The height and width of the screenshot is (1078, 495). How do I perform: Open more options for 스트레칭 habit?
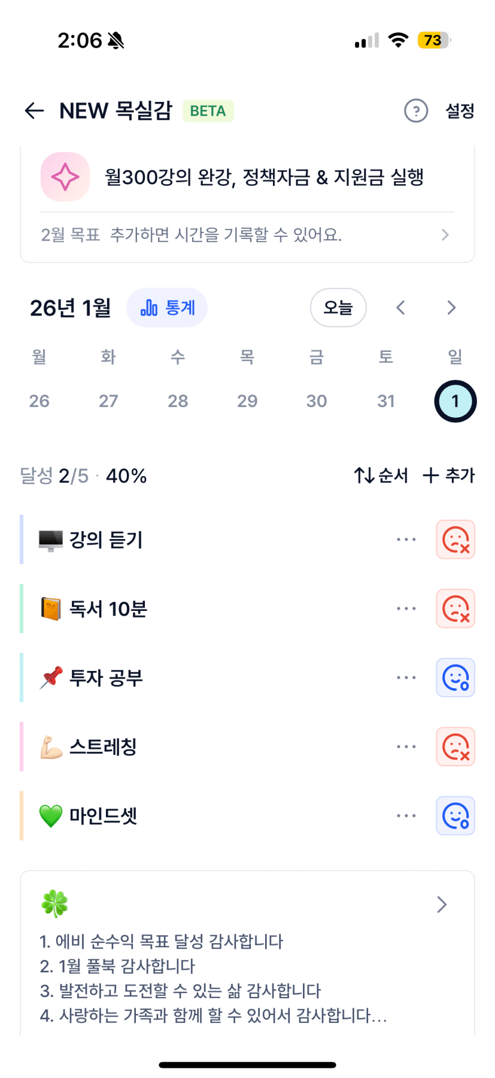406,746
